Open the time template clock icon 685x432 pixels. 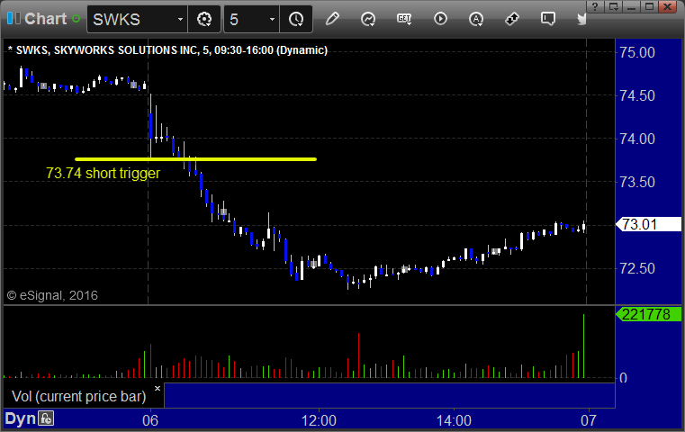296,19
